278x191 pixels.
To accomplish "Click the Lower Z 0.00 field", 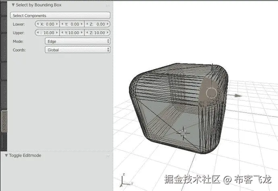I will 98,24.
